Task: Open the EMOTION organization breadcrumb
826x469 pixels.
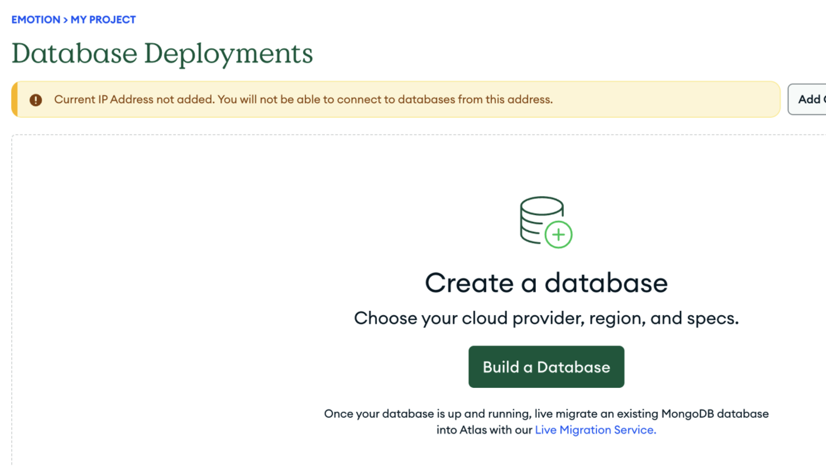Action: 36,20
